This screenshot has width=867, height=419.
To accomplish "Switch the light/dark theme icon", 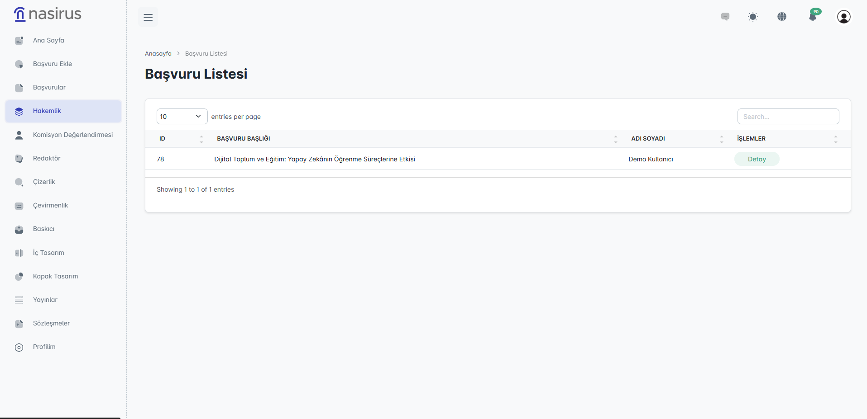I will [753, 17].
